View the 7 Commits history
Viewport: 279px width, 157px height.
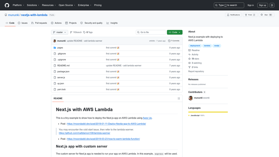point(174,41)
